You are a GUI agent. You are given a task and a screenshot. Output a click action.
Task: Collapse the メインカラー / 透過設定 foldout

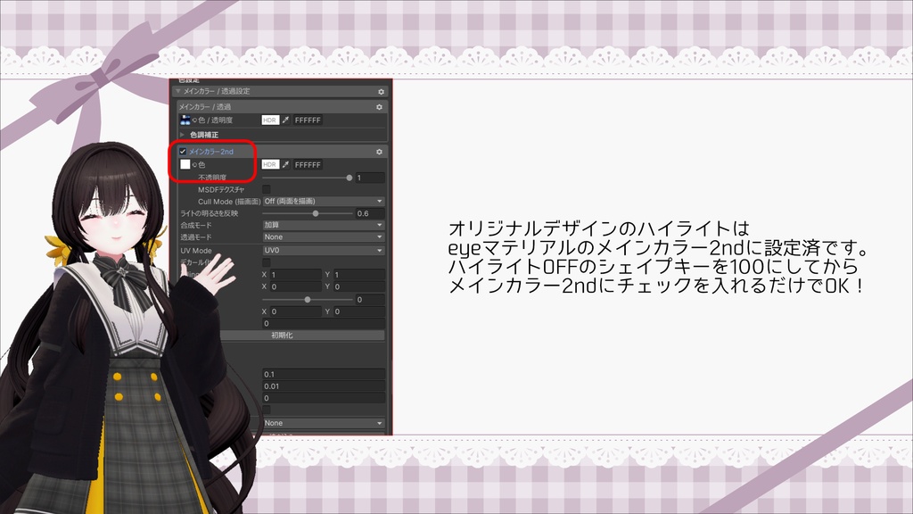[x=179, y=92]
